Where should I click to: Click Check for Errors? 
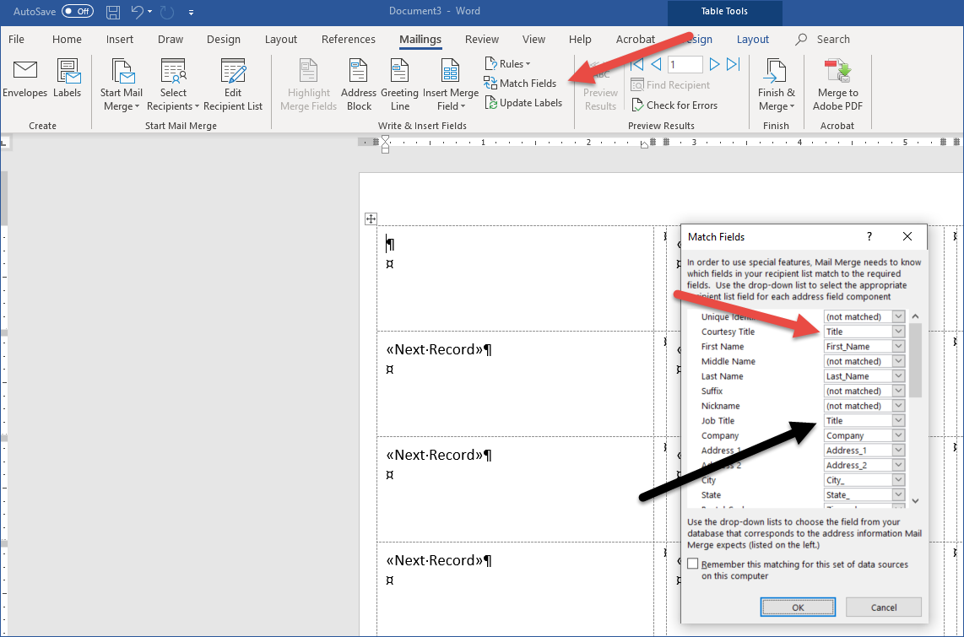click(674, 105)
